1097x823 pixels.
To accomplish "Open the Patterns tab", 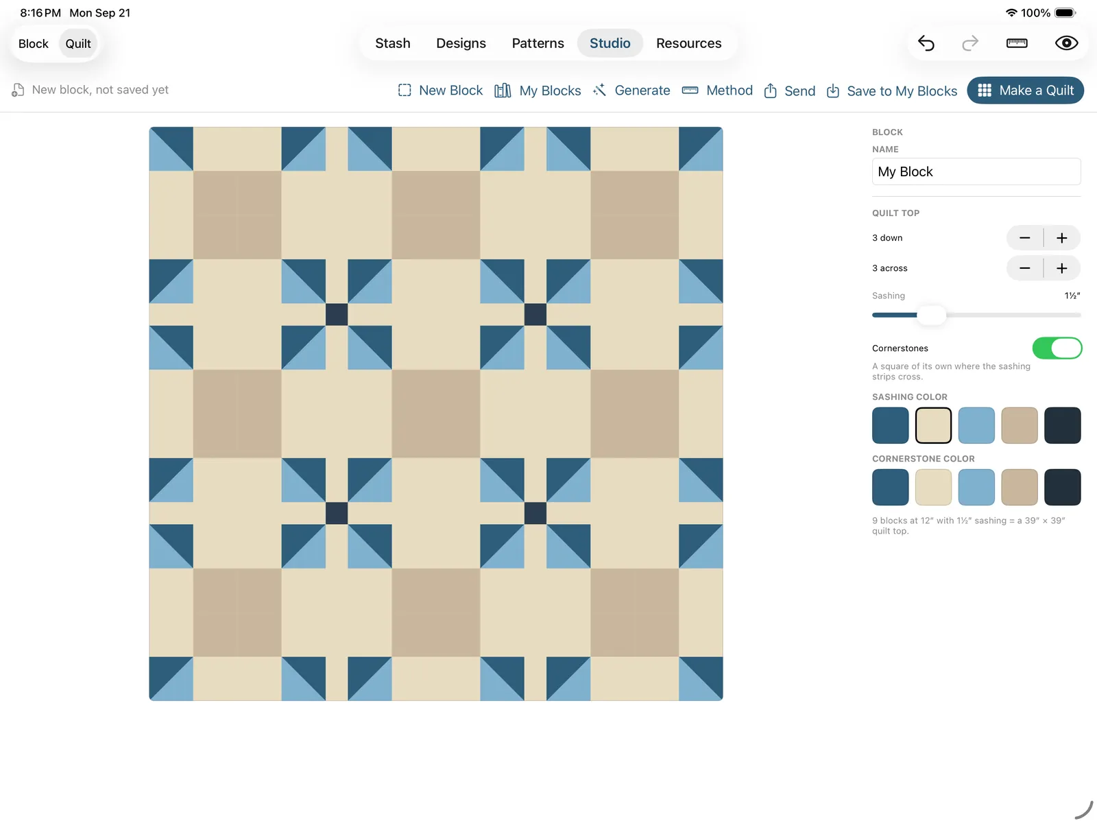I will tap(538, 43).
